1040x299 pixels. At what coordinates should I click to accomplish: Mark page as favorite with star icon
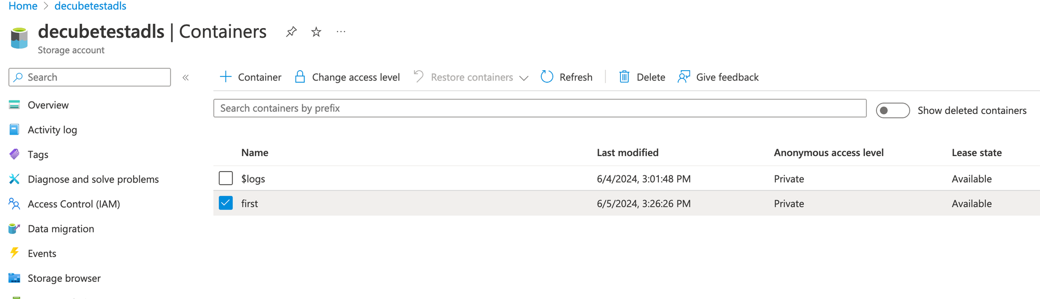[316, 32]
